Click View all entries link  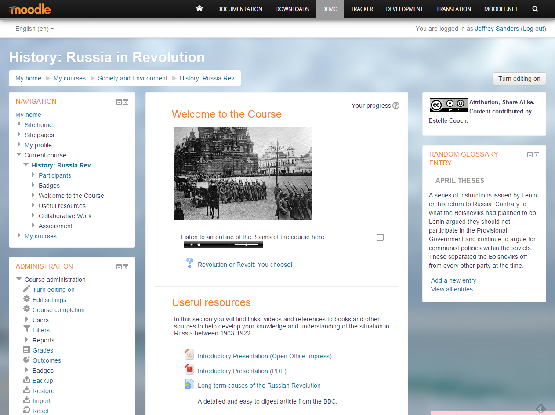(452, 289)
